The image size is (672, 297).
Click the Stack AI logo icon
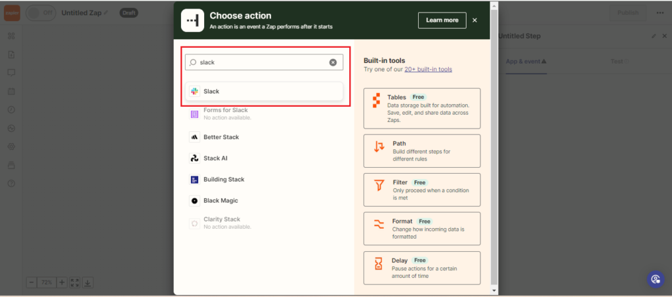click(194, 159)
